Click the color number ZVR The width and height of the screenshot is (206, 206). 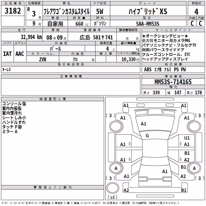click(x=43, y=59)
